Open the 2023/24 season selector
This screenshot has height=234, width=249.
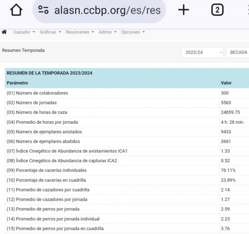[x=202, y=52]
